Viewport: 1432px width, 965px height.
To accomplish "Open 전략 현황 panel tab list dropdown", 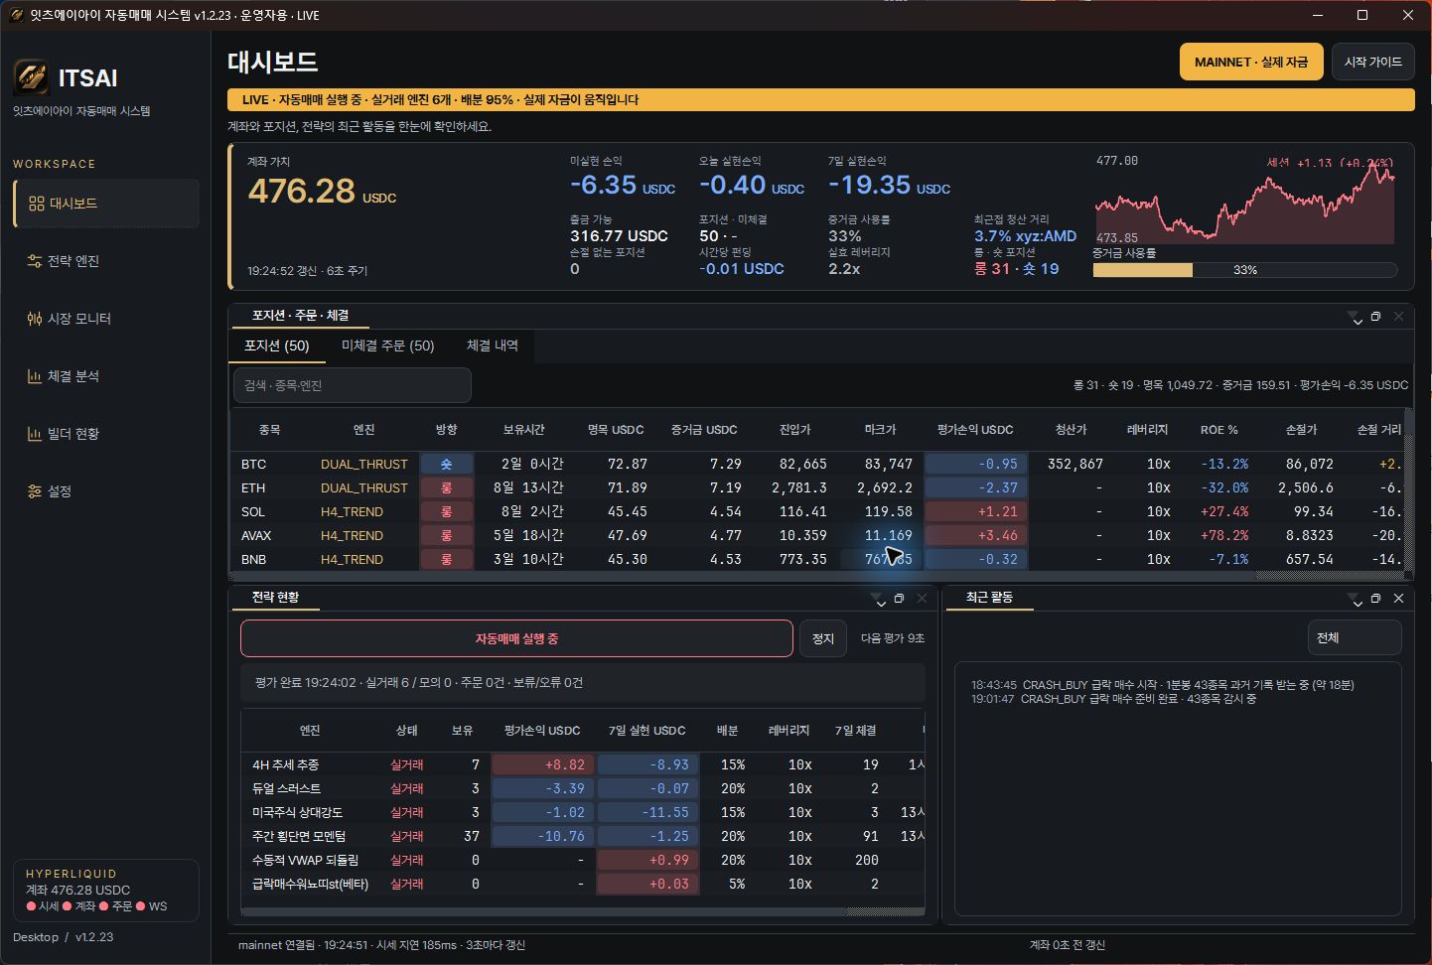I will [878, 600].
